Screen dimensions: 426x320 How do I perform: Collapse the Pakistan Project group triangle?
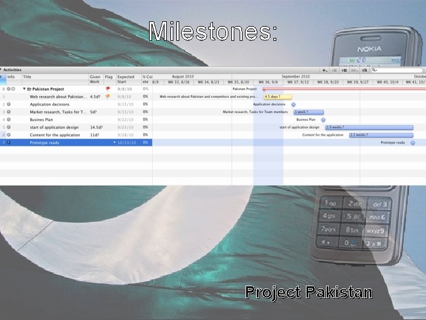click(x=24, y=89)
